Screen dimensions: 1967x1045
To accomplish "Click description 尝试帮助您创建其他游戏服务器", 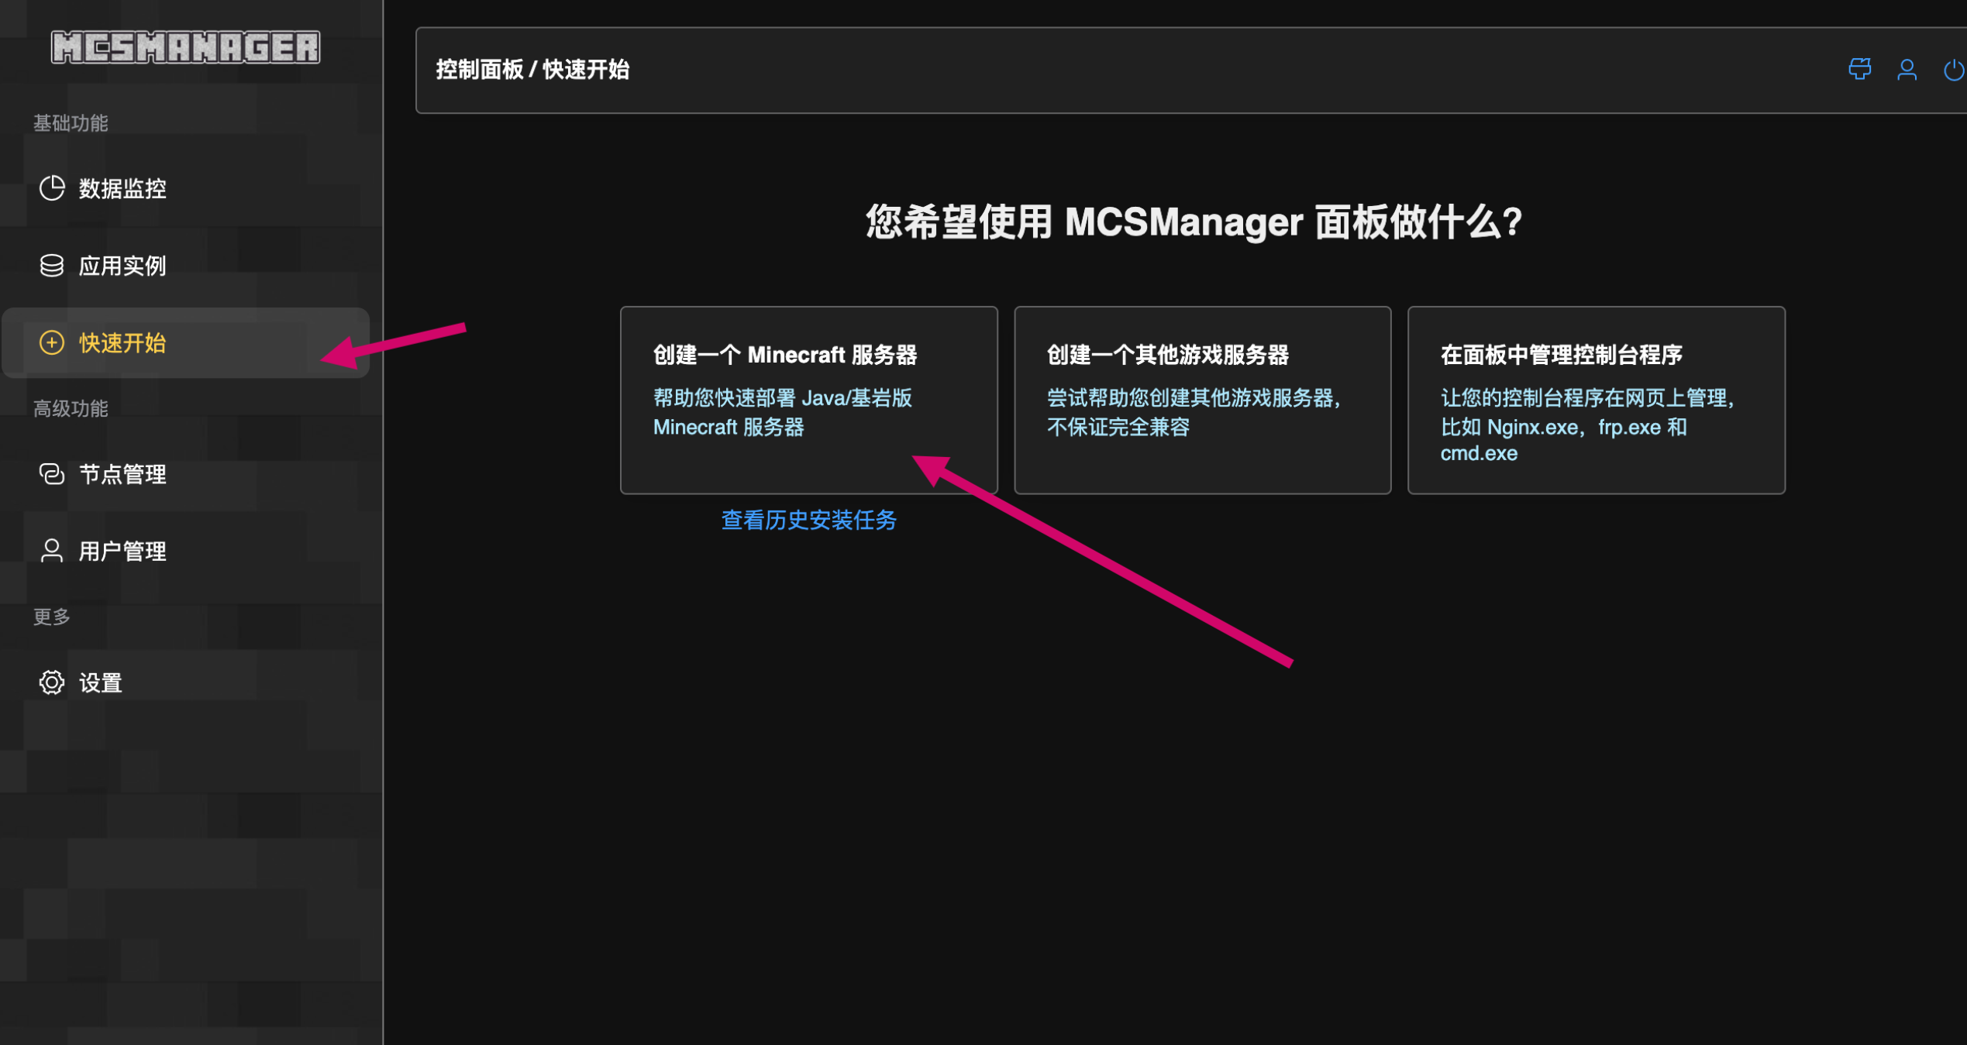I will pos(1194,412).
